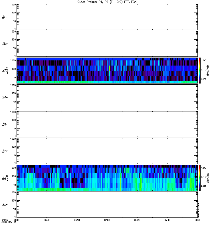Click the "thc fff 2" panel axis title

point(5,151)
